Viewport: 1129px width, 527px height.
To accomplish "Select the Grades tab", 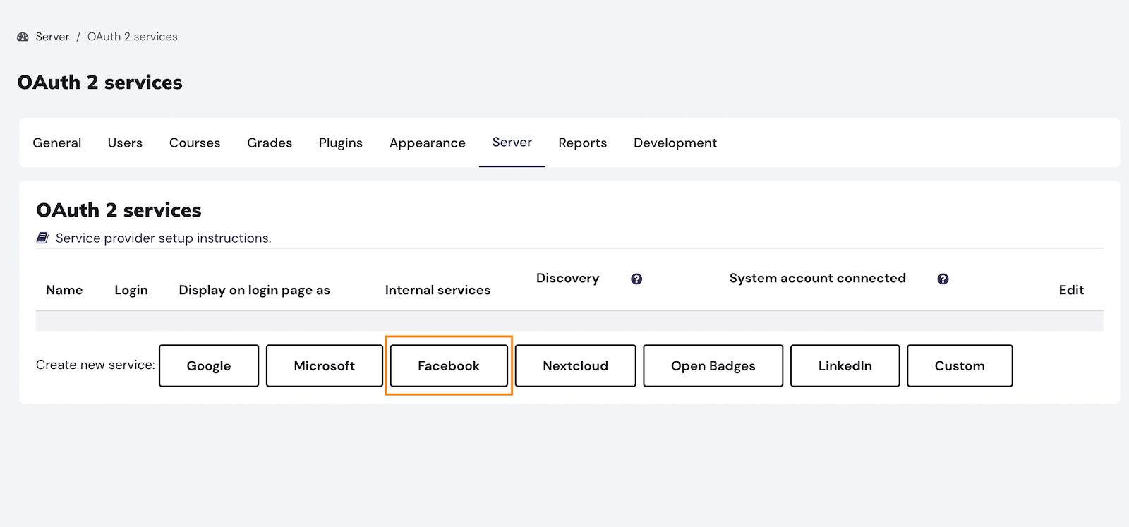I will click(270, 143).
